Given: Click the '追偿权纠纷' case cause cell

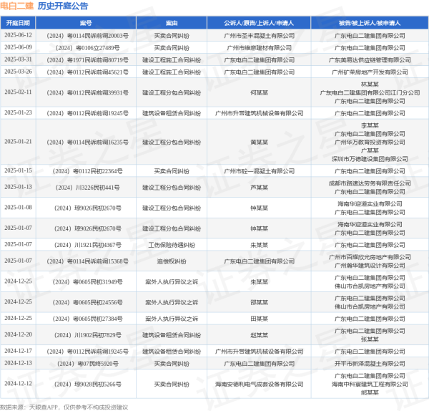Looking at the screenshot, I should pos(172,261).
